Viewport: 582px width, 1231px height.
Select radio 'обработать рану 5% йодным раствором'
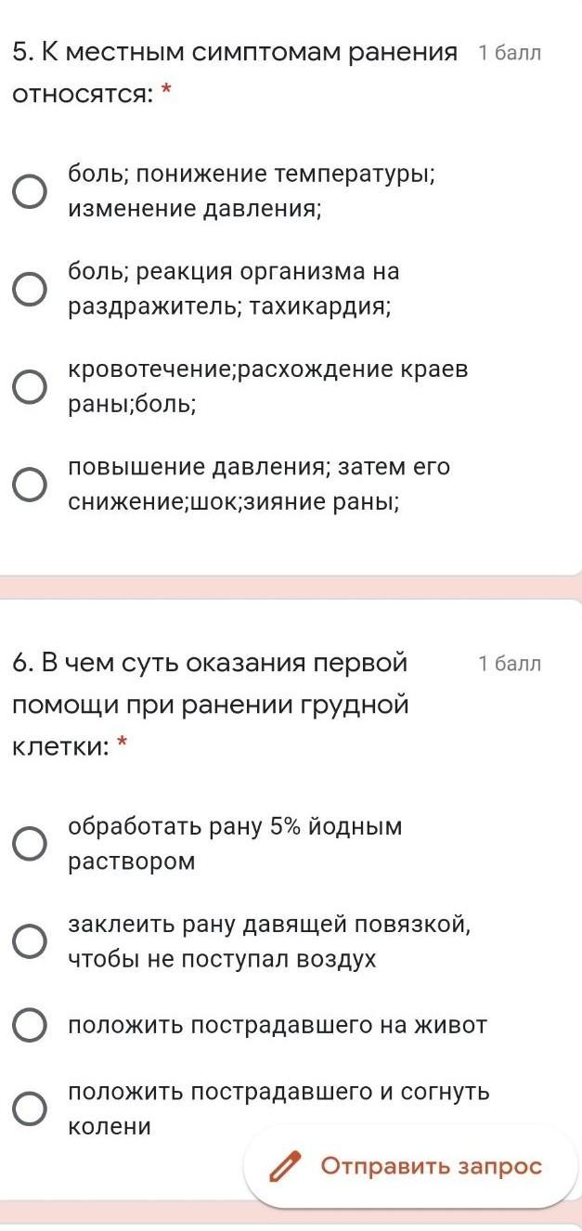[x=30, y=844]
